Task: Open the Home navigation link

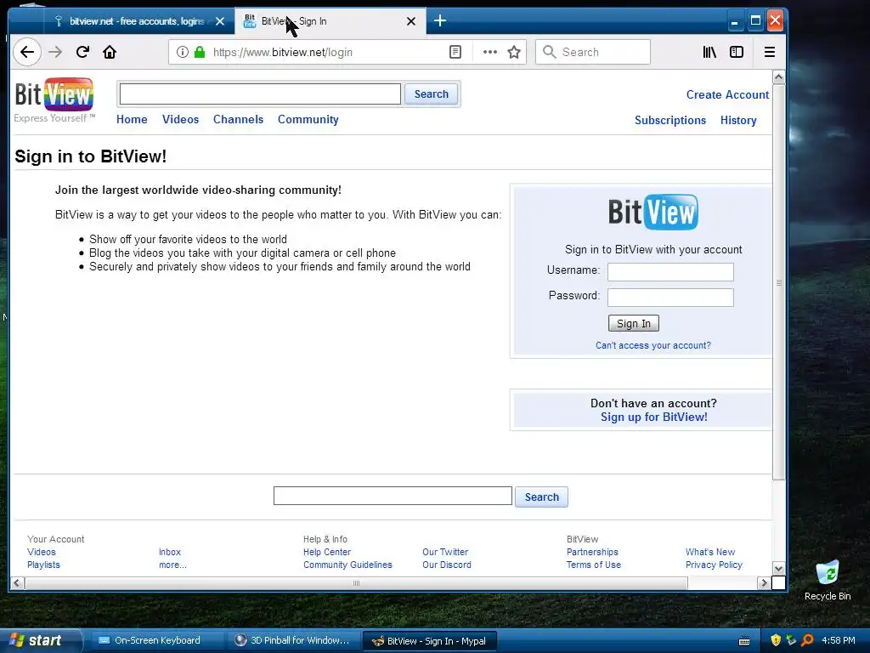Action: 132,119
